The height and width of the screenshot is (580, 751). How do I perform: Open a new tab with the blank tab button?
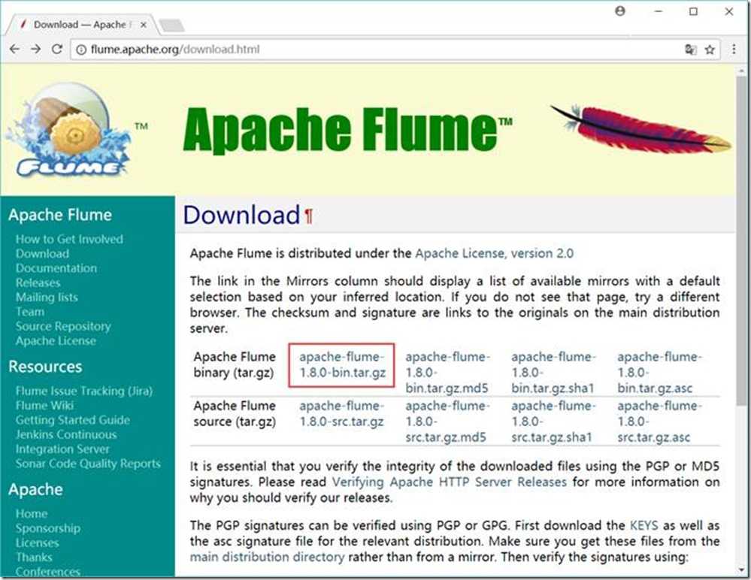pyautogui.click(x=171, y=26)
